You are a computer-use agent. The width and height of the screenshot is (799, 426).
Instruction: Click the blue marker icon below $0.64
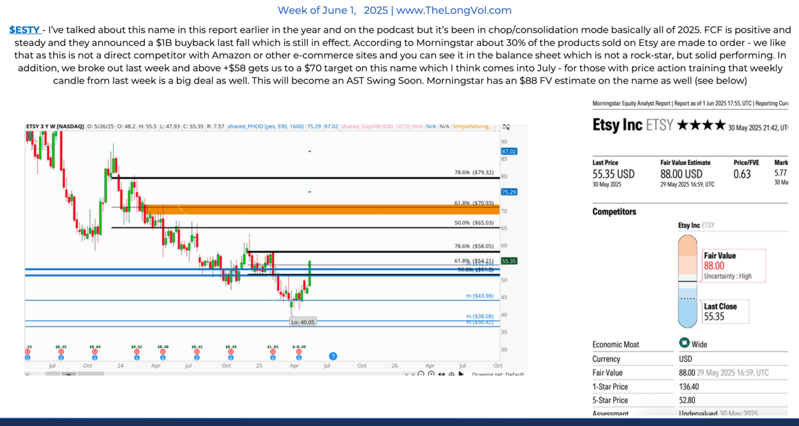(x=94, y=357)
